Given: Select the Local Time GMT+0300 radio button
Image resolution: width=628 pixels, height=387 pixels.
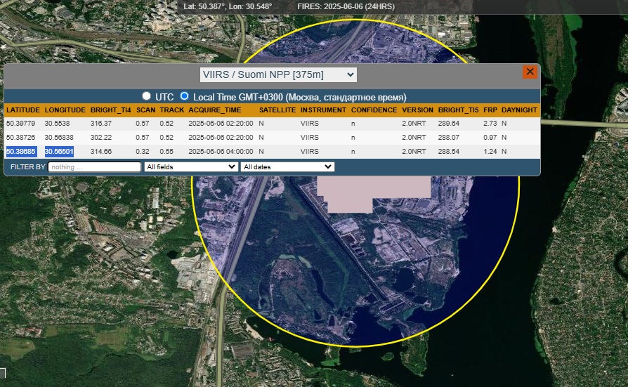Looking at the screenshot, I should tap(184, 96).
